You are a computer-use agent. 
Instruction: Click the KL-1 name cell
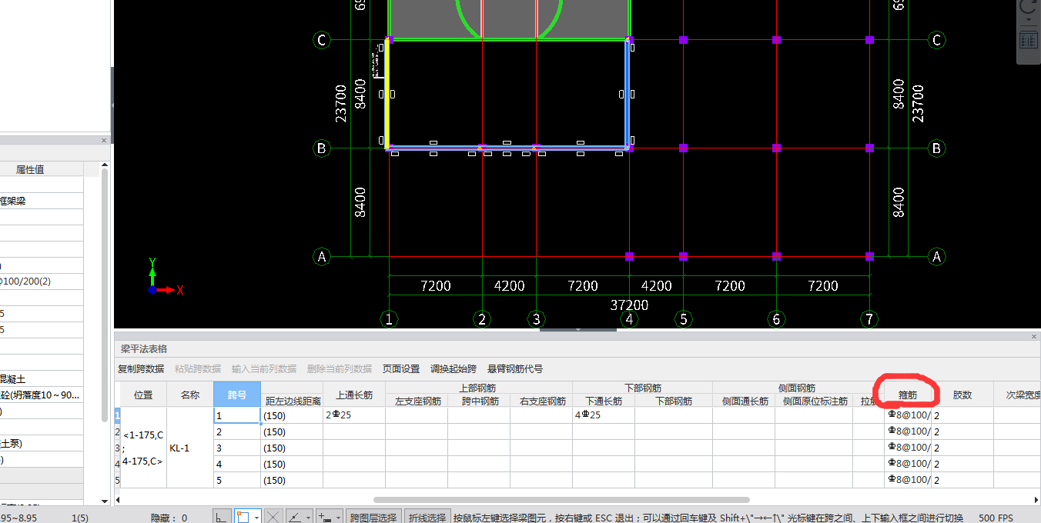click(190, 448)
